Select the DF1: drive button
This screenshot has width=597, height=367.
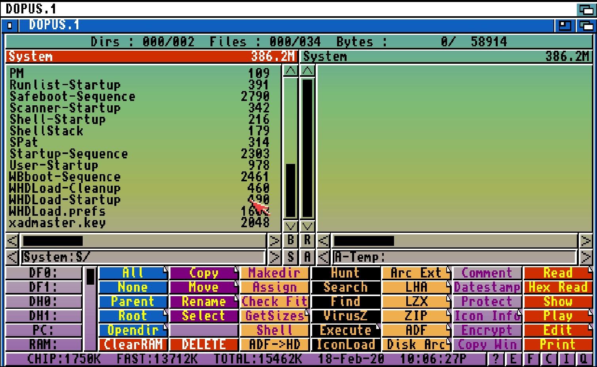(44, 287)
